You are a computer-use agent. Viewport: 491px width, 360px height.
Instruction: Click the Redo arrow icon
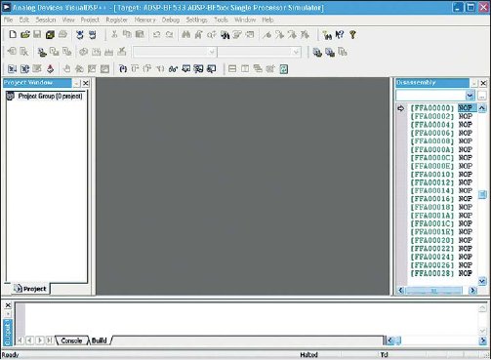(169, 34)
